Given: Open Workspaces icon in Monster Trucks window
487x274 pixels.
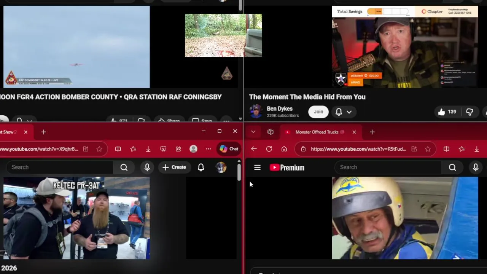Looking at the screenshot, I should coord(271,132).
